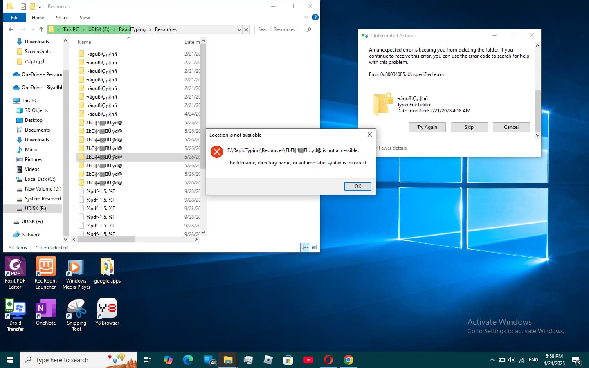
Task: Open recent locations dropdown in Explorer
Action: [x=32, y=29]
